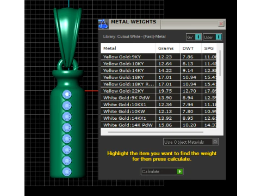Click the 19.75 grams value

click(x=165, y=91)
